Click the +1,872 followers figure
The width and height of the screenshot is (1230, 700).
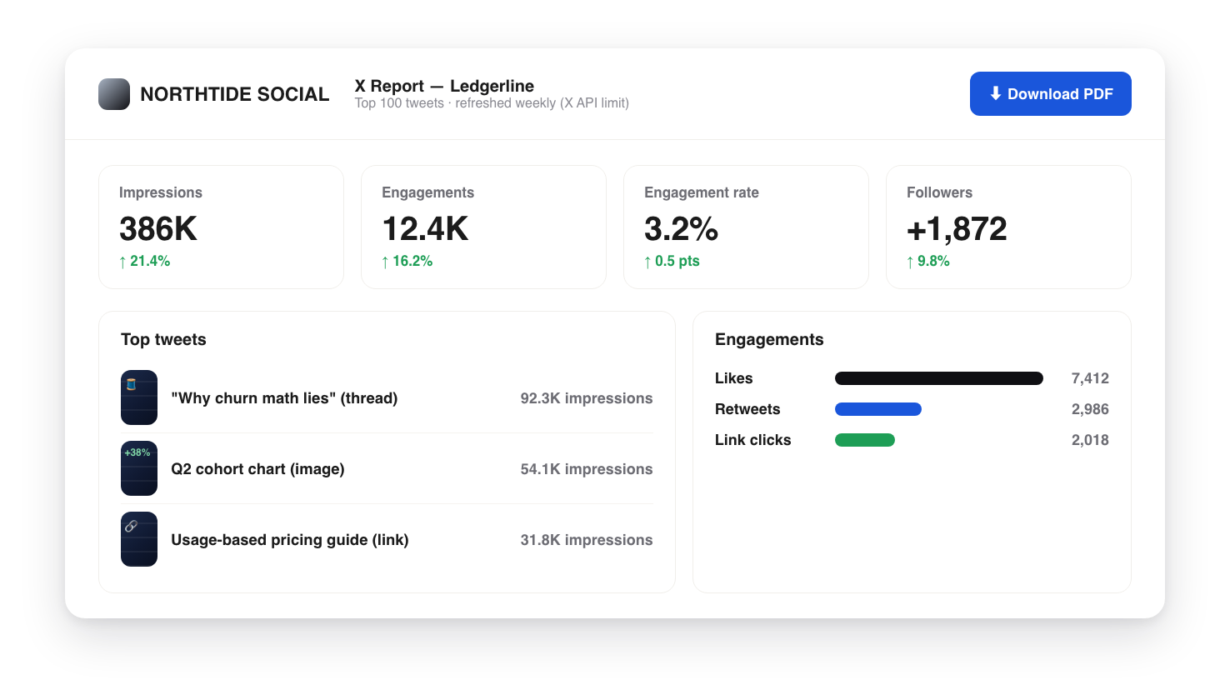(x=957, y=229)
